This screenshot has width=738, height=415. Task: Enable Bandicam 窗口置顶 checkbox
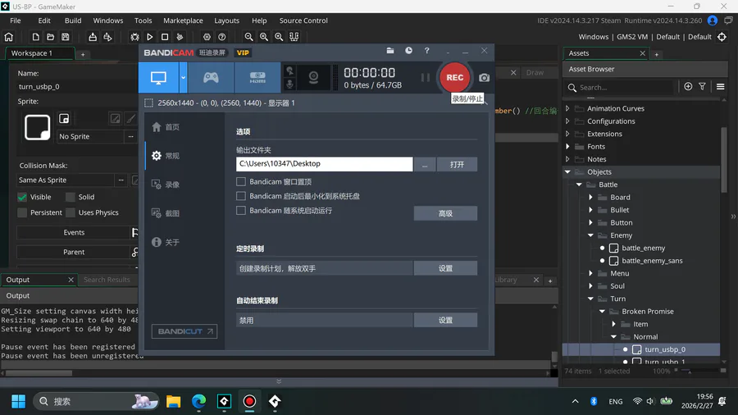(241, 181)
